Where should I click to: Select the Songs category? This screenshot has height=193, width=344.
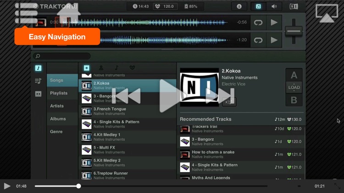click(62, 80)
